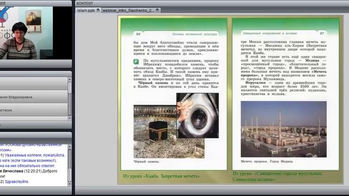
Task: Click the chat panel scrollbar thumb
Action: [x=69, y=175]
